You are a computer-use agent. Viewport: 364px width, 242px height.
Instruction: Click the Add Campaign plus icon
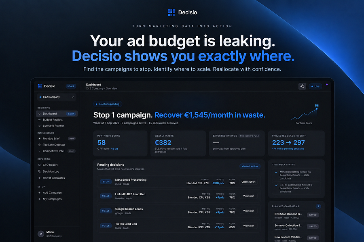[x=39, y=193]
